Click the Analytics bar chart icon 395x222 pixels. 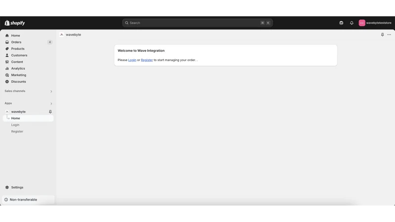pyautogui.click(x=7, y=68)
